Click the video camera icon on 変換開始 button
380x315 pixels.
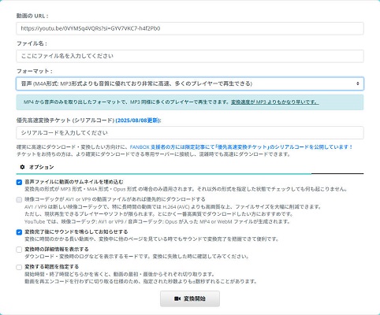(x=177, y=298)
